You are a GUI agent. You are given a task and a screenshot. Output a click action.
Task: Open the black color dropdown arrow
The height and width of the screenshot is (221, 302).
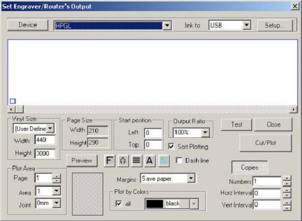tap(194, 204)
